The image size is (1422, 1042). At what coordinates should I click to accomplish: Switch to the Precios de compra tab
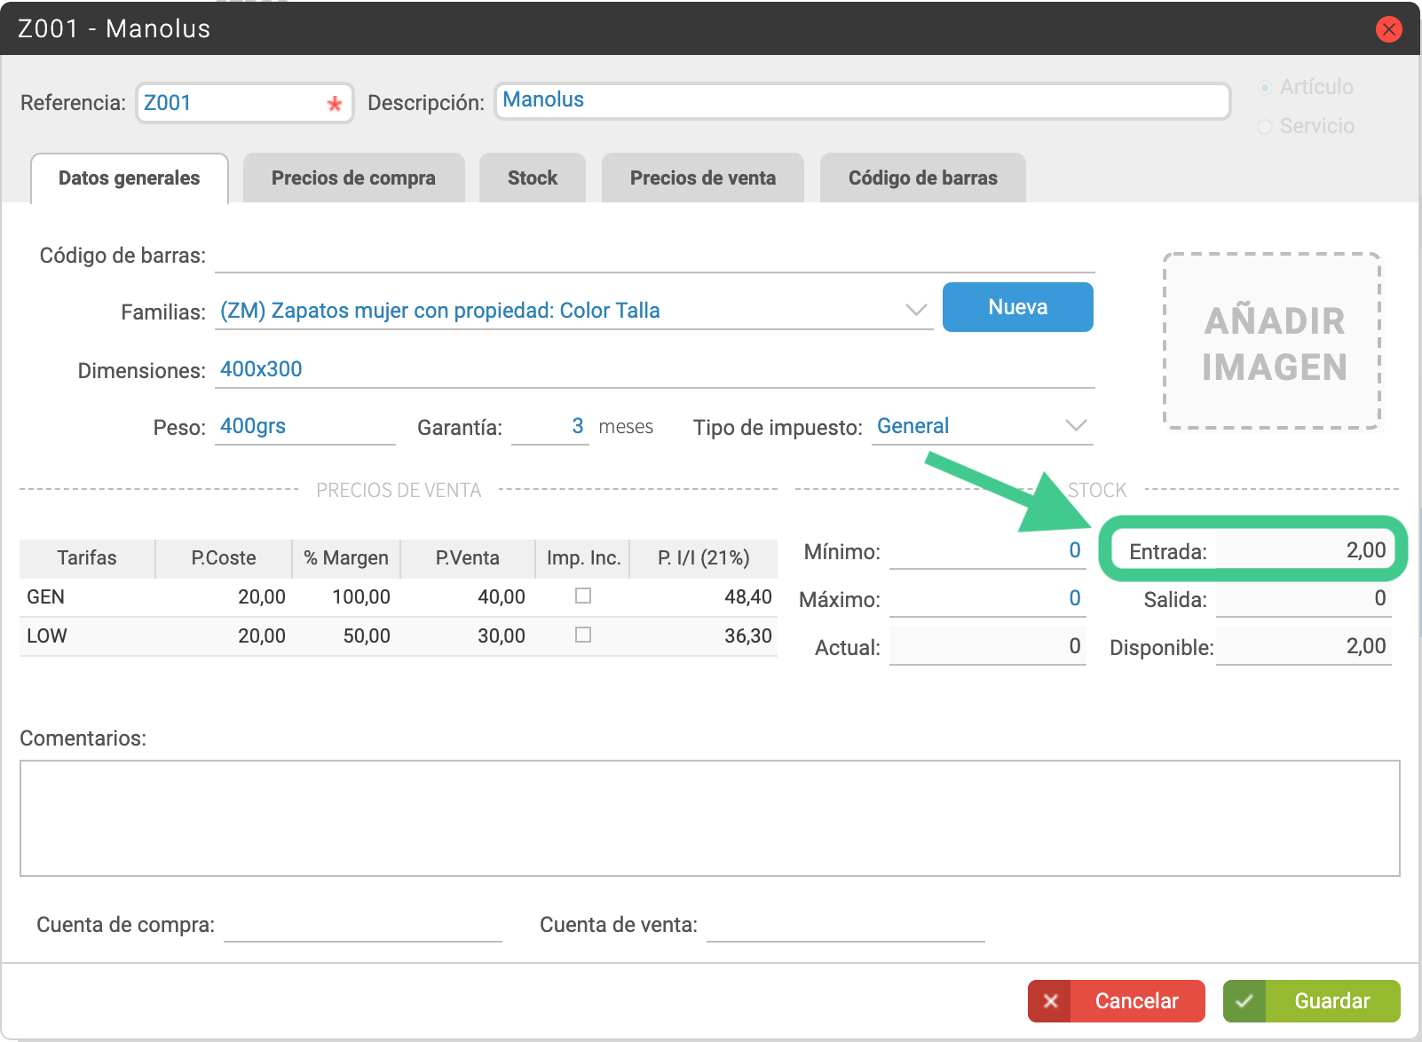(x=353, y=178)
